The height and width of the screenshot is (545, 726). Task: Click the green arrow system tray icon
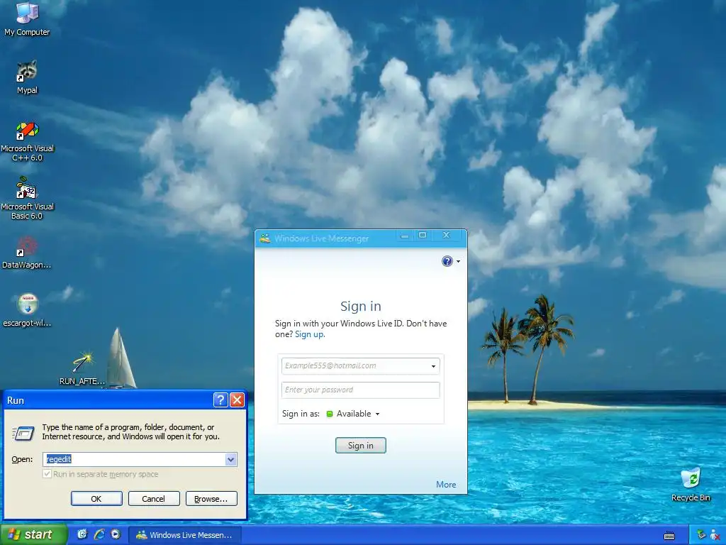(701, 535)
